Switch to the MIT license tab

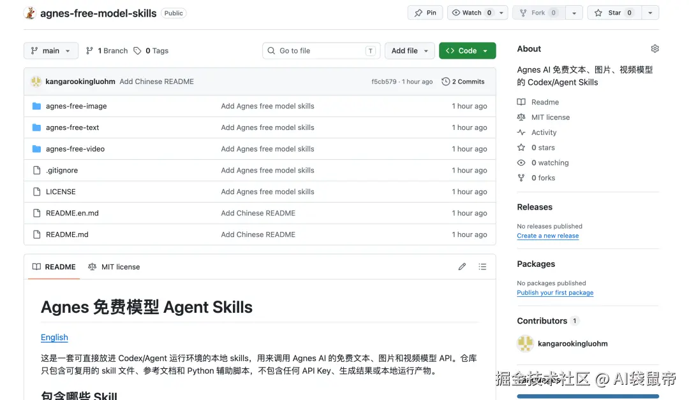click(x=114, y=267)
